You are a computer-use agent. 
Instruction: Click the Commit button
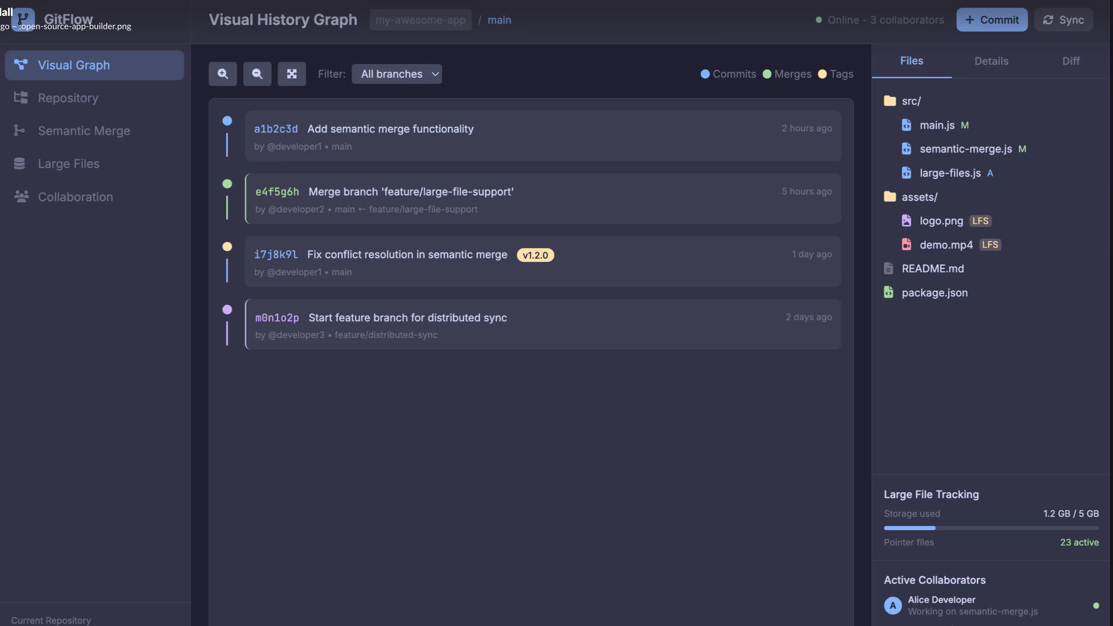tap(992, 19)
